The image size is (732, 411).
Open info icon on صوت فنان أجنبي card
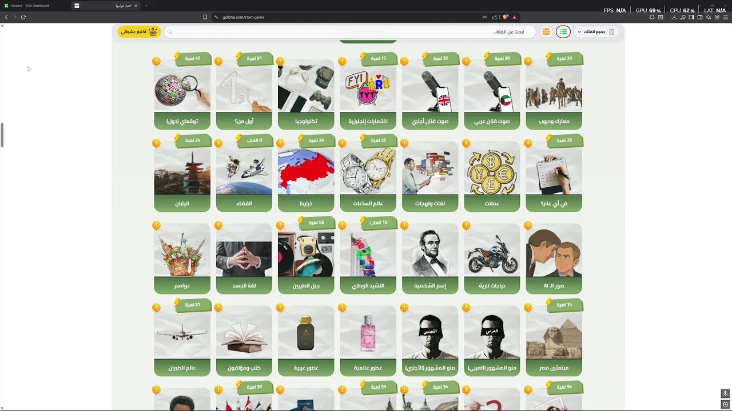tap(404, 61)
